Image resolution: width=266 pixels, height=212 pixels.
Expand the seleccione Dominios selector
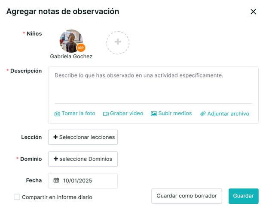(x=83, y=159)
